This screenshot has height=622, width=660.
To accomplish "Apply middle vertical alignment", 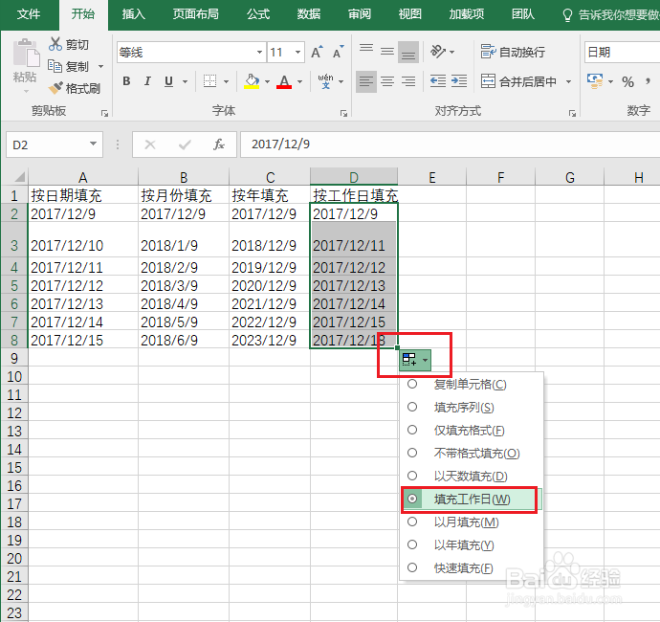I will tap(387, 52).
